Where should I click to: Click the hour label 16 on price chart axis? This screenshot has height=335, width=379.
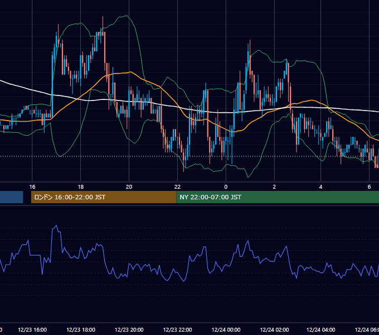[32, 187]
